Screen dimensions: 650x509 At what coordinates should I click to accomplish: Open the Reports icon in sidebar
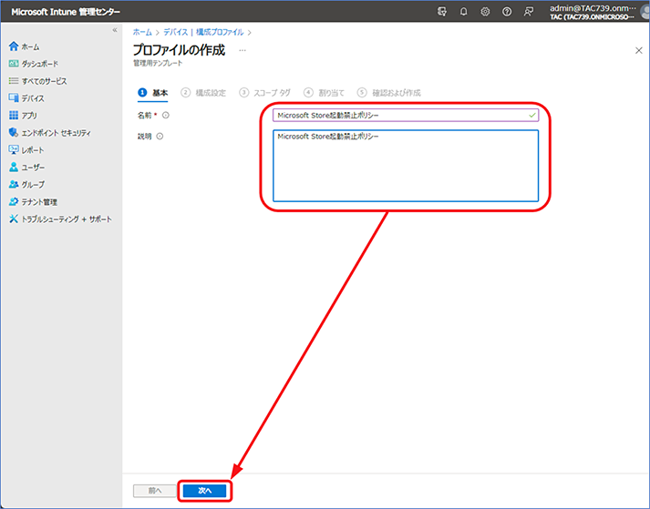tap(14, 149)
